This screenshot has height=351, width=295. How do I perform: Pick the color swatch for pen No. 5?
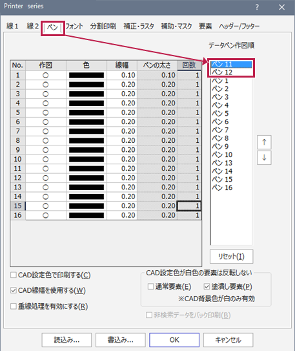click(86, 112)
